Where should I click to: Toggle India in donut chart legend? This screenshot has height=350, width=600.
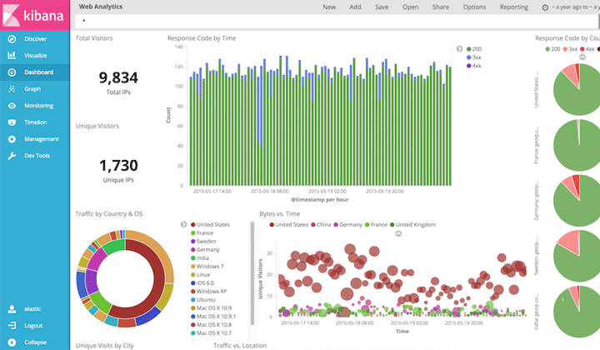click(x=200, y=258)
